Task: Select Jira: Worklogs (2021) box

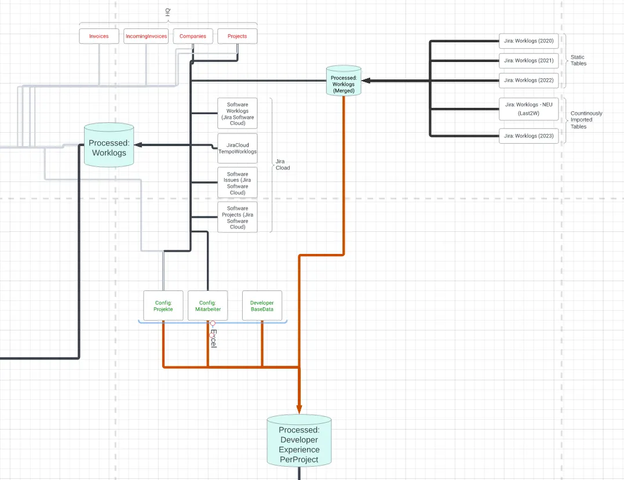Action: 528,60
